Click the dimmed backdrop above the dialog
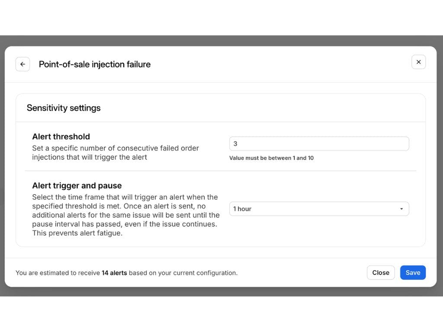 [221, 40]
